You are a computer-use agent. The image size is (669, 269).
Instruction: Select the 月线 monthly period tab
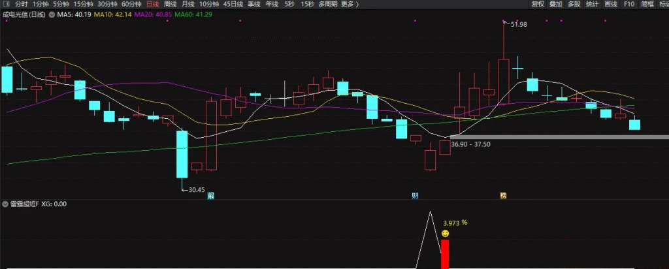coord(188,4)
